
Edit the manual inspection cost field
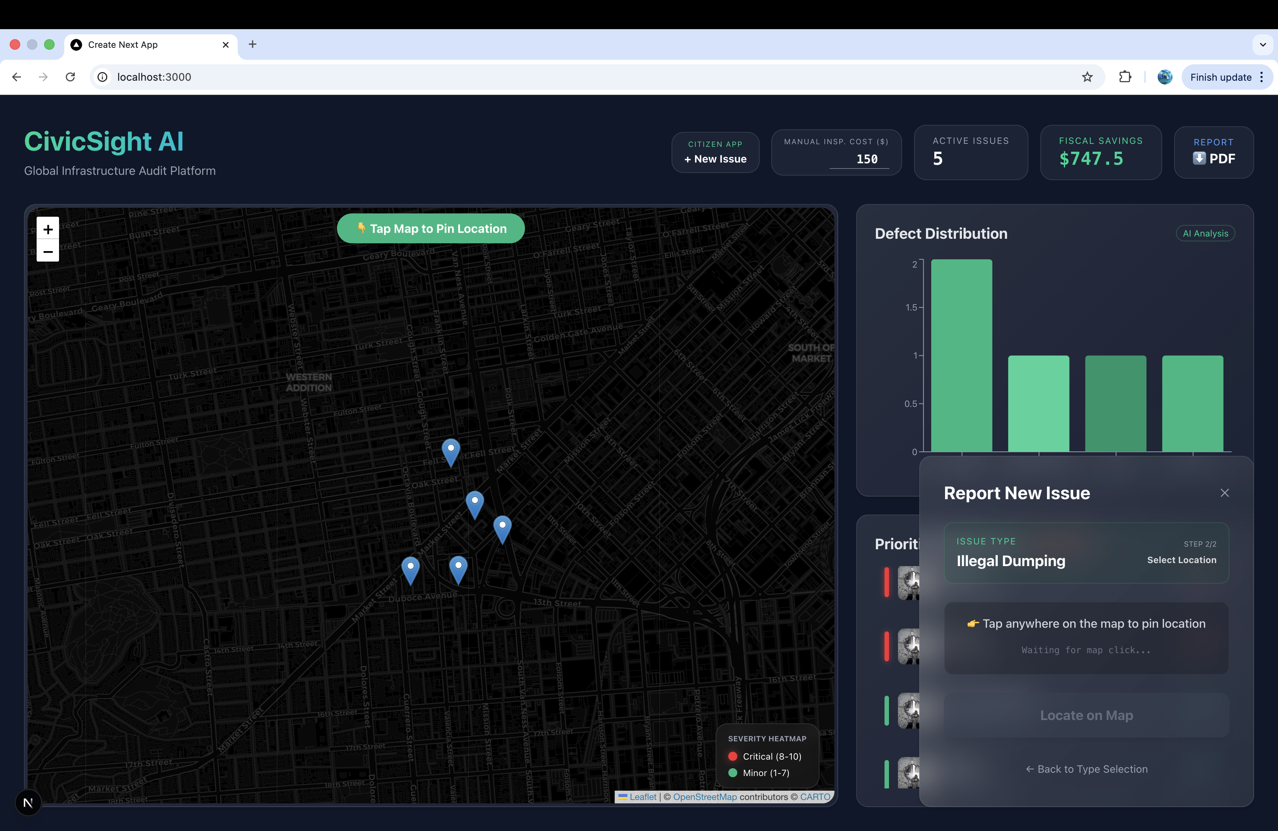859,159
